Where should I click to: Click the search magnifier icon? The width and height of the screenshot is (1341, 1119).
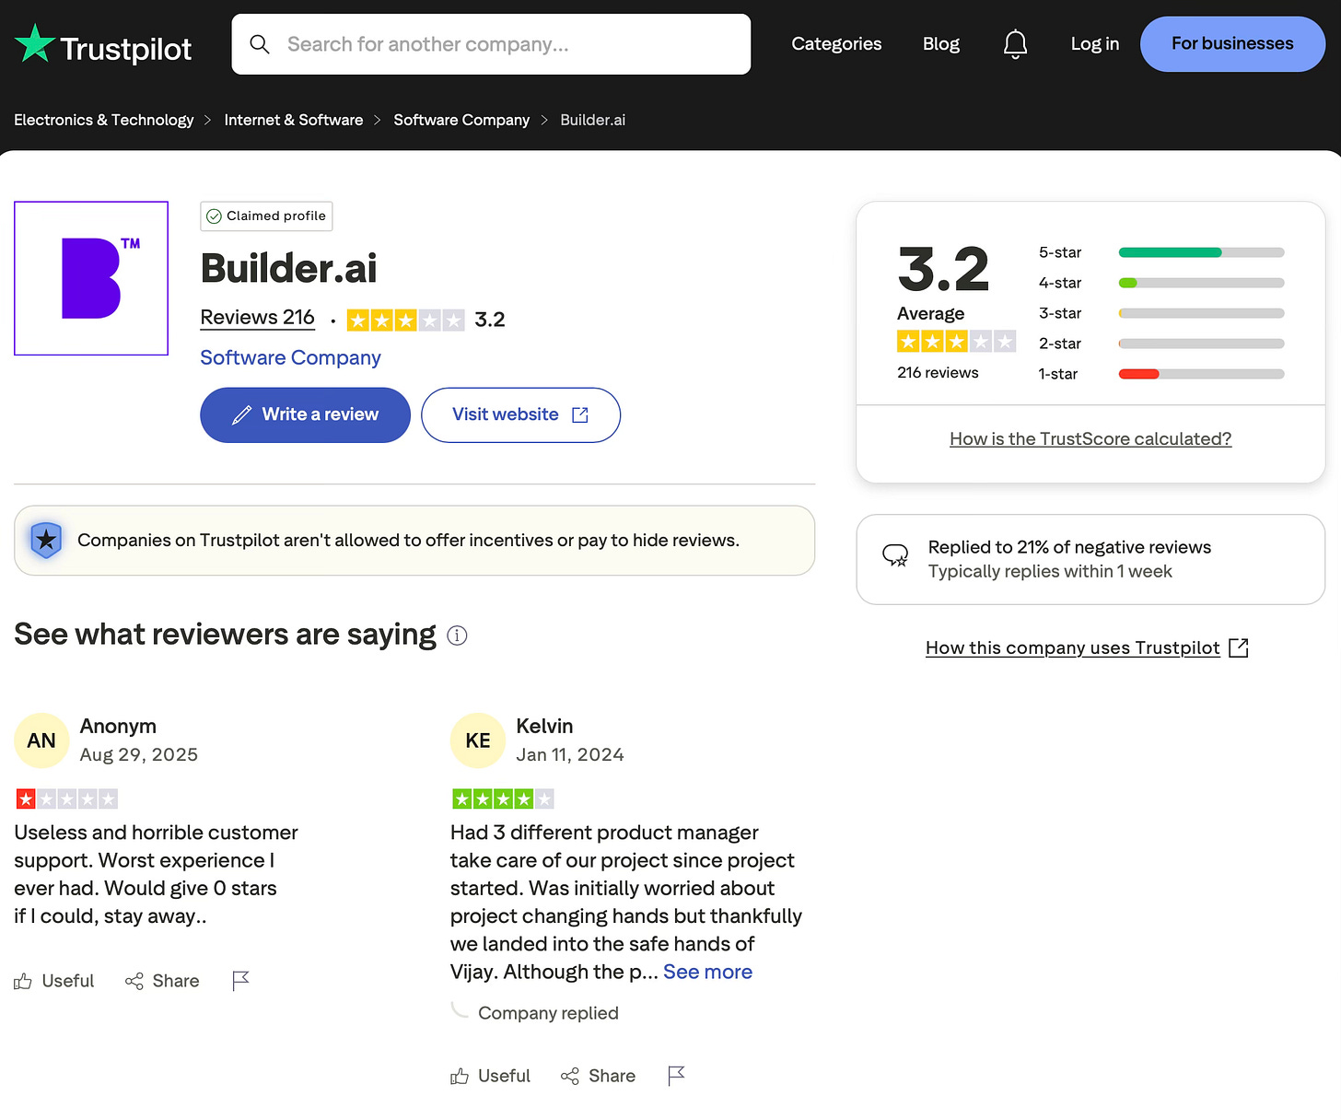(260, 44)
